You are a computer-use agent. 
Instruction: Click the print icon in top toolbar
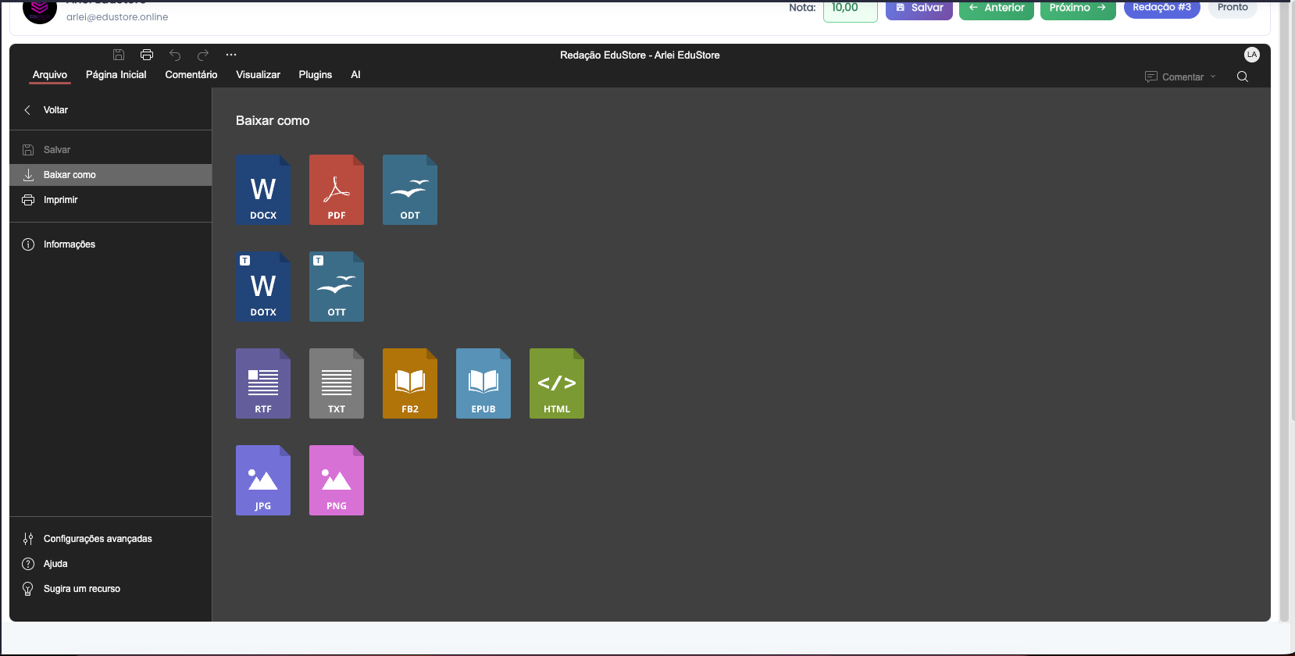tap(147, 55)
